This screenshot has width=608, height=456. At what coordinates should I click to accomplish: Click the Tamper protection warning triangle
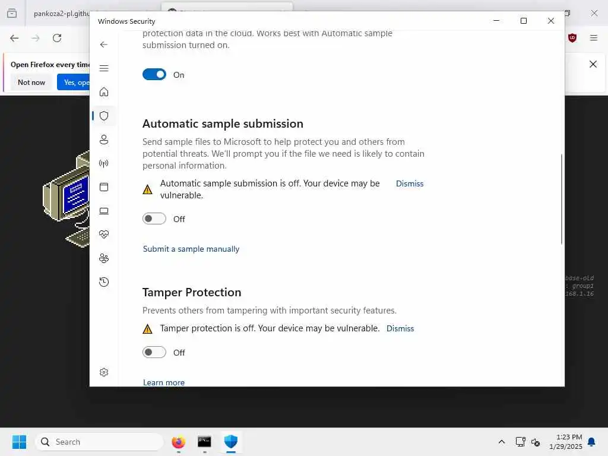(x=147, y=329)
